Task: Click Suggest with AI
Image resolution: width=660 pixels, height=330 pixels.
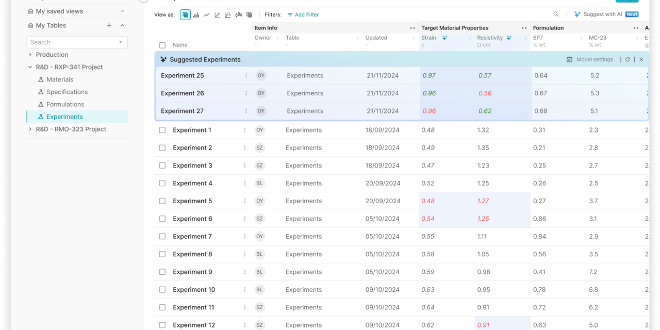Action: [x=606, y=14]
